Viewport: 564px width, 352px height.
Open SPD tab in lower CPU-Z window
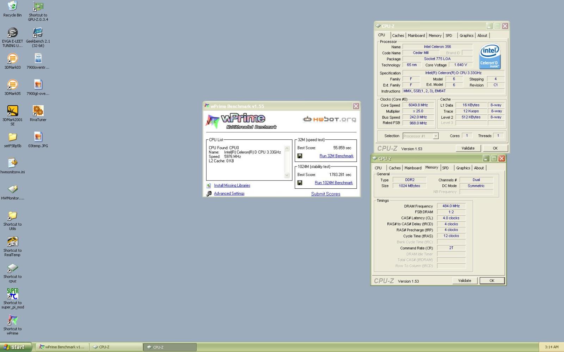pyautogui.click(x=445, y=168)
